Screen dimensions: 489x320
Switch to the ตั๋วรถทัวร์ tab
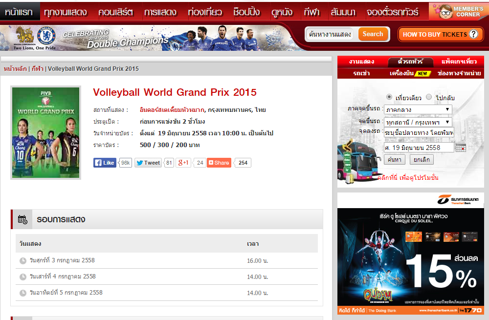[410, 62]
